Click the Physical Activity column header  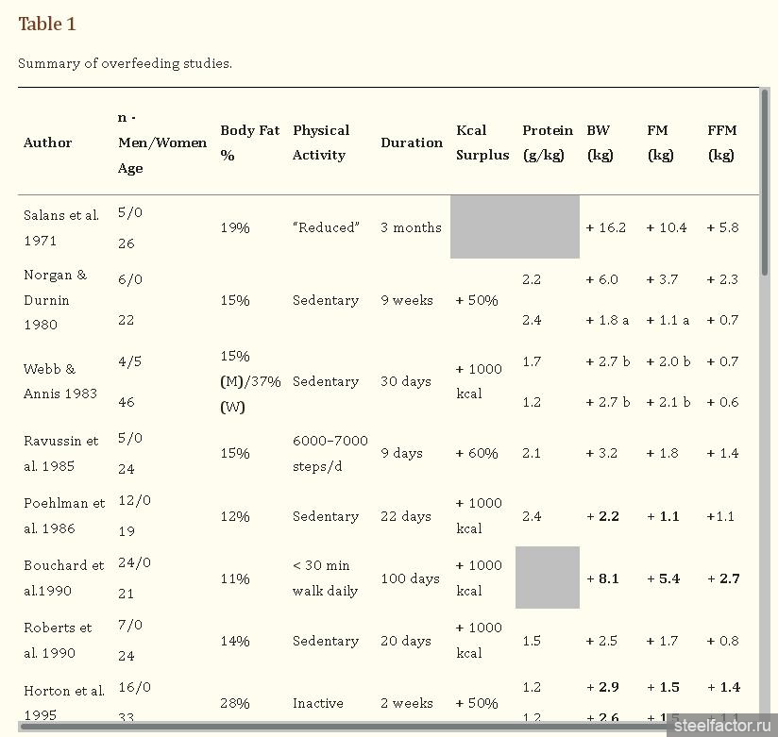[321, 142]
